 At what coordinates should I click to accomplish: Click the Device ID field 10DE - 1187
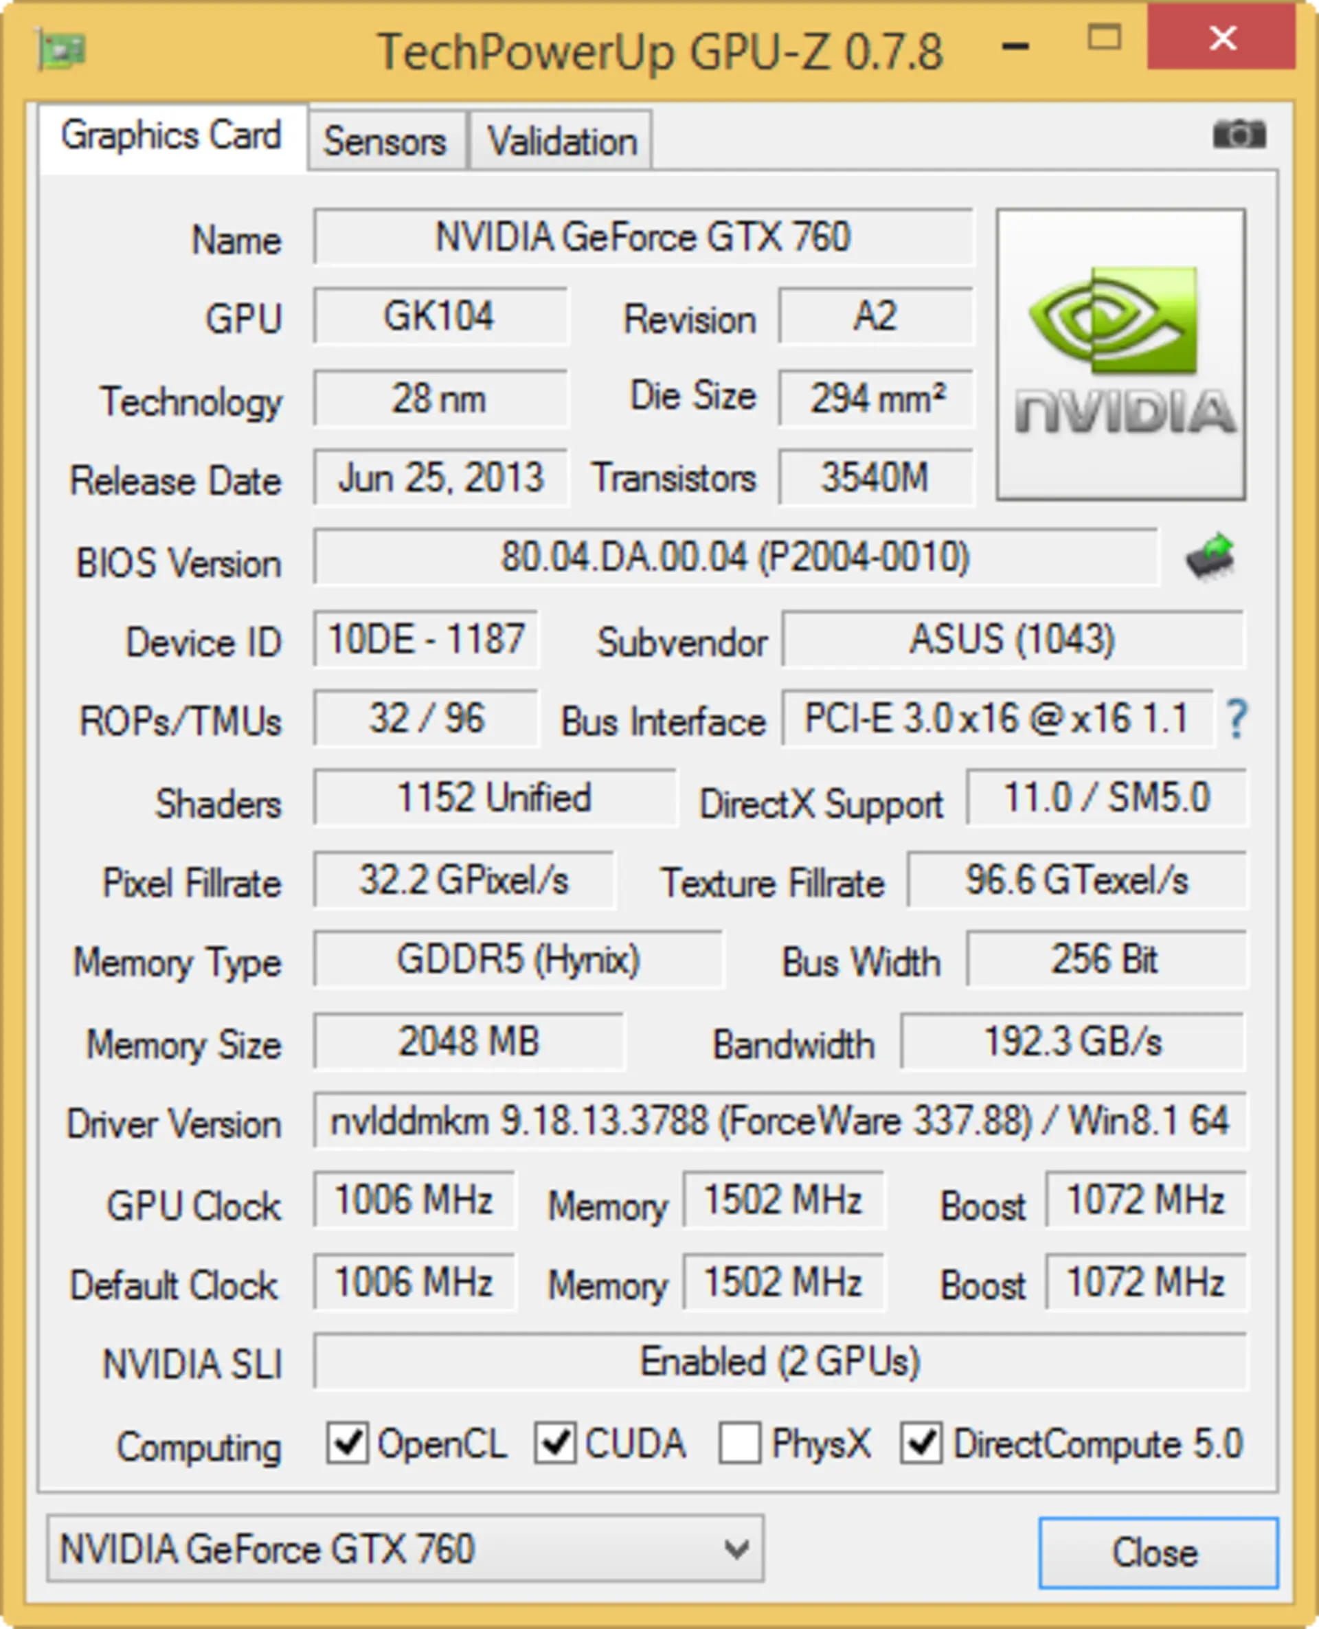[x=426, y=640]
